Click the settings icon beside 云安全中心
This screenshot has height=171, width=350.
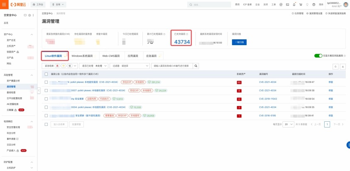click(x=29, y=15)
